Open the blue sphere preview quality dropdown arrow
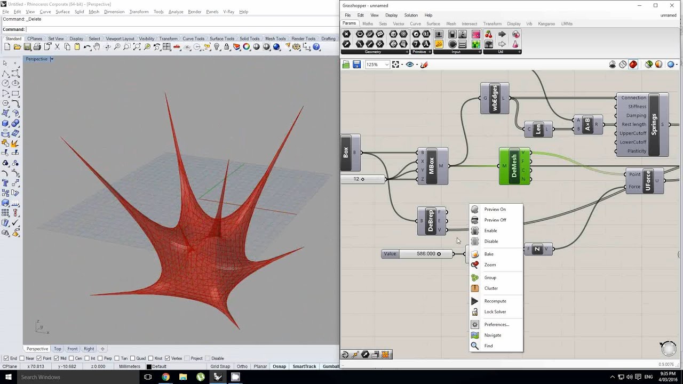 (677, 65)
